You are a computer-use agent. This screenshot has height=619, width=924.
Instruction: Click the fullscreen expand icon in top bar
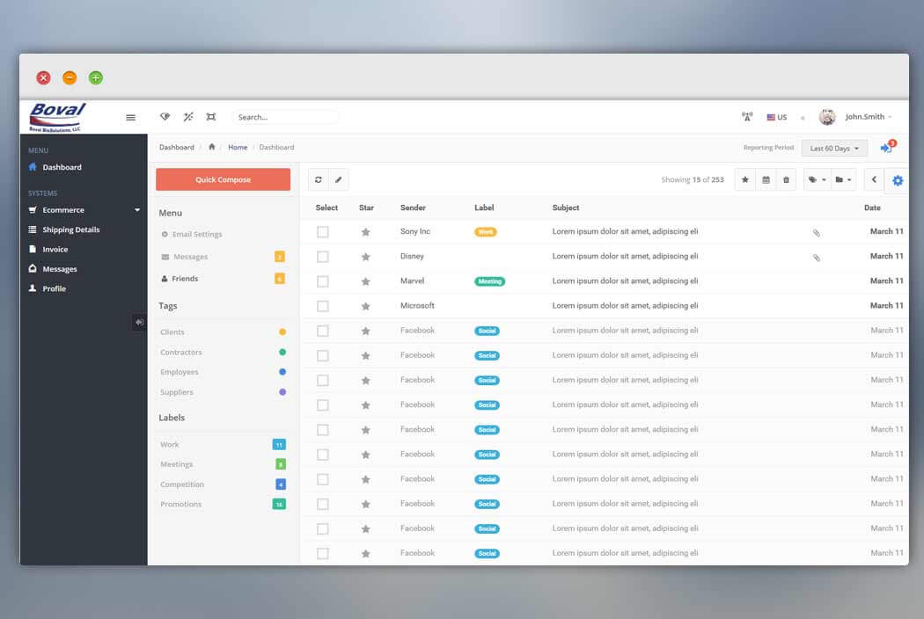pos(211,117)
